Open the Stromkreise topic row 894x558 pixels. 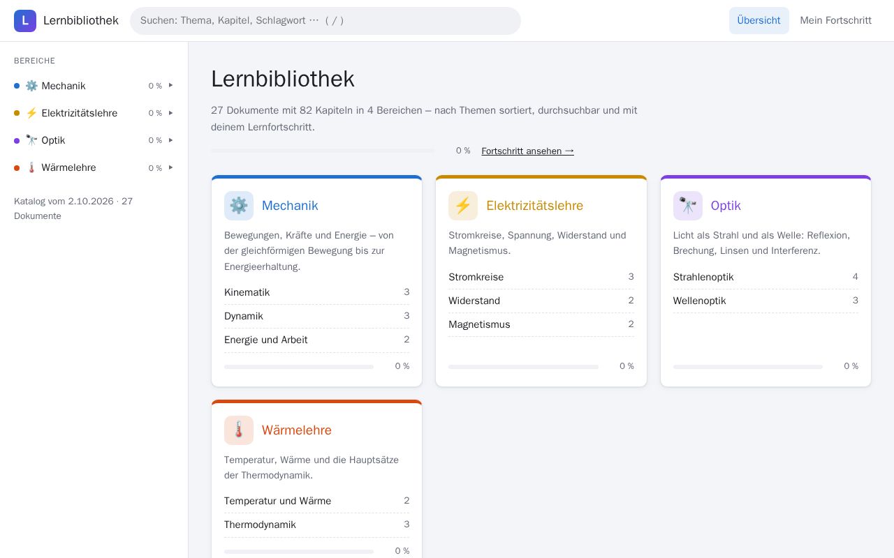coord(541,277)
